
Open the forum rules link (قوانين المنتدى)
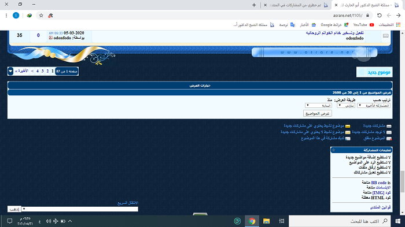[x=380, y=207]
